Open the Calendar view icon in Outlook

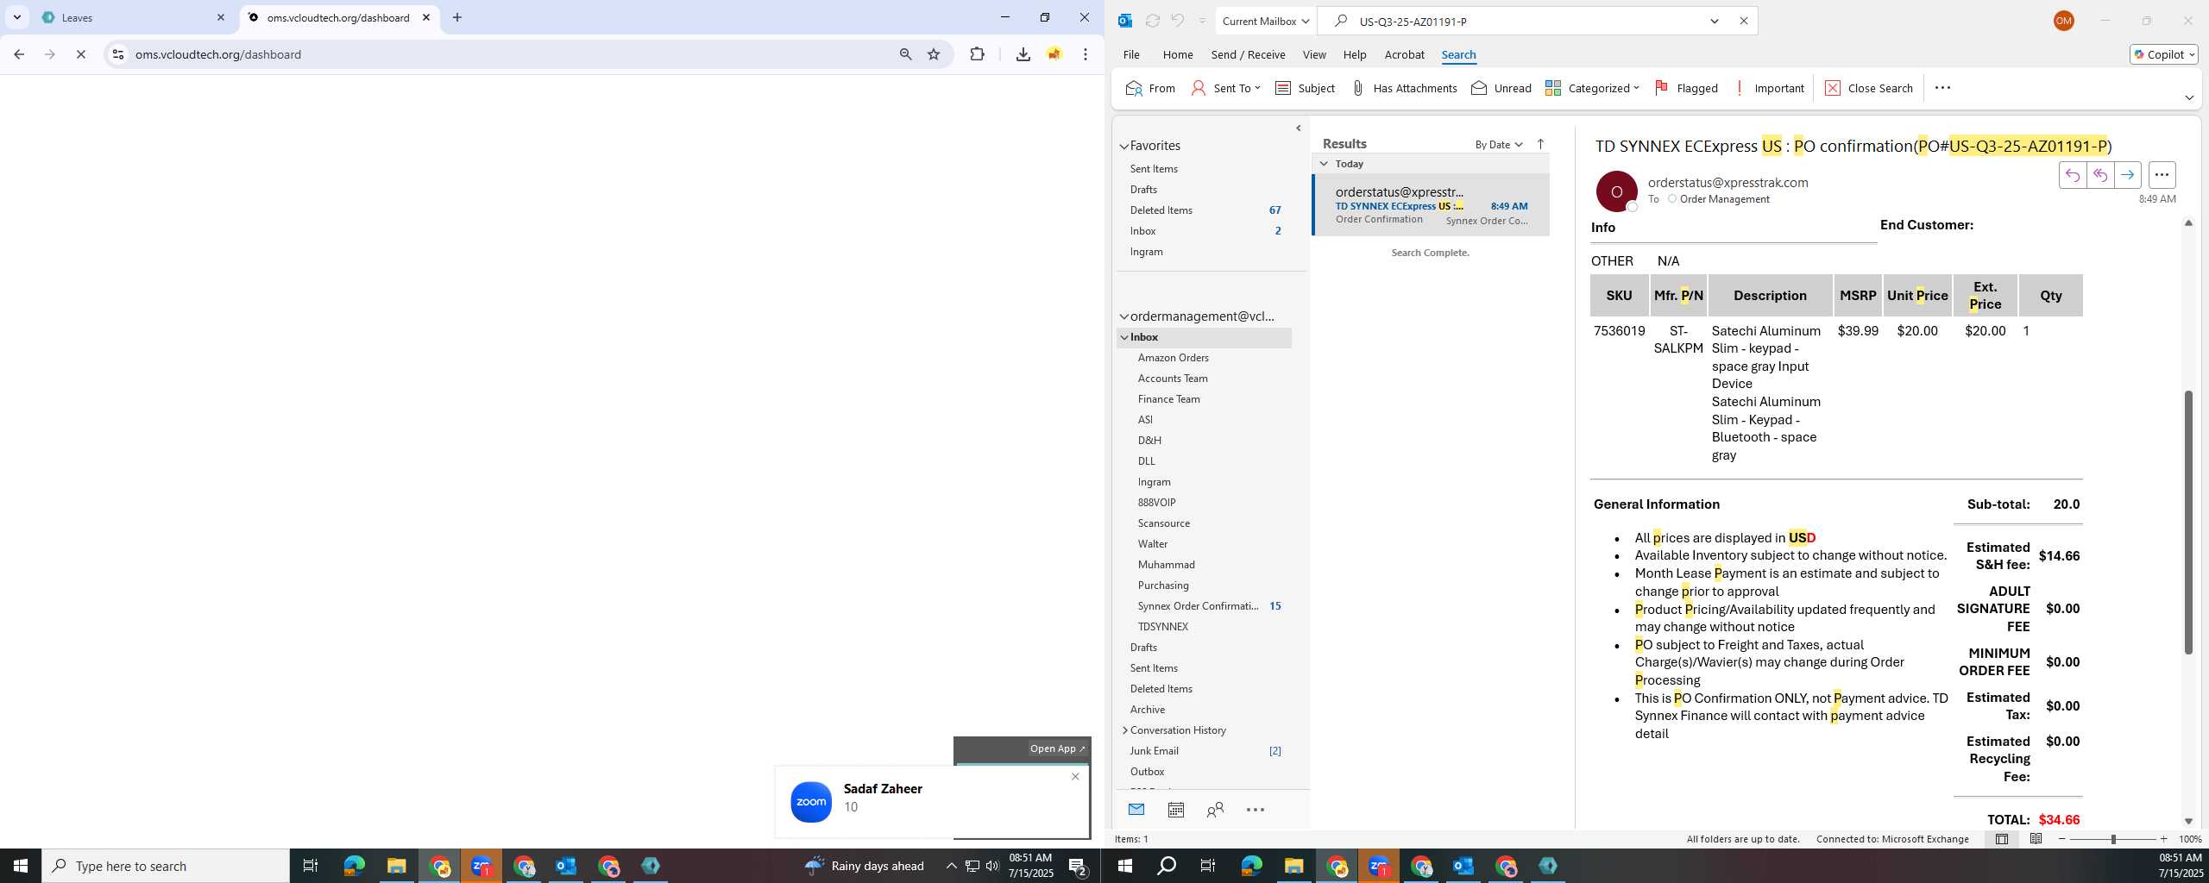1175,810
